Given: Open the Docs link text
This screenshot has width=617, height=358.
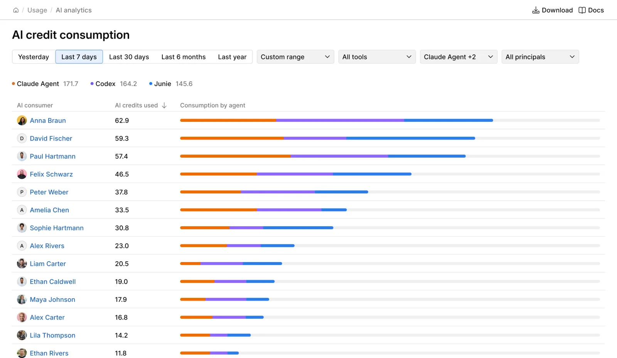Looking at the screenshot, I should (x=596, y=10).
